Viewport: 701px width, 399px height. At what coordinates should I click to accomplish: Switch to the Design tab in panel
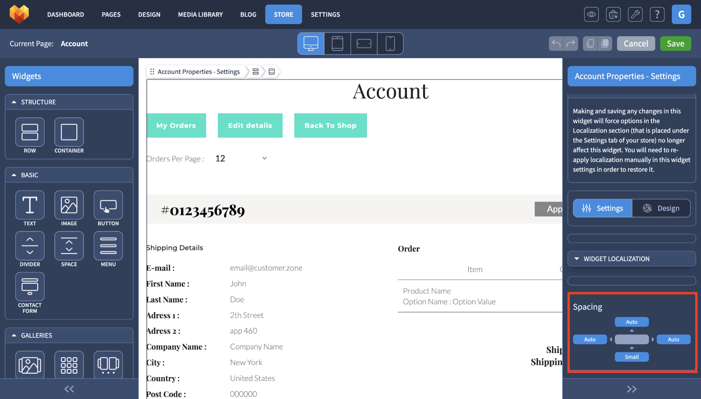[661, 208]
